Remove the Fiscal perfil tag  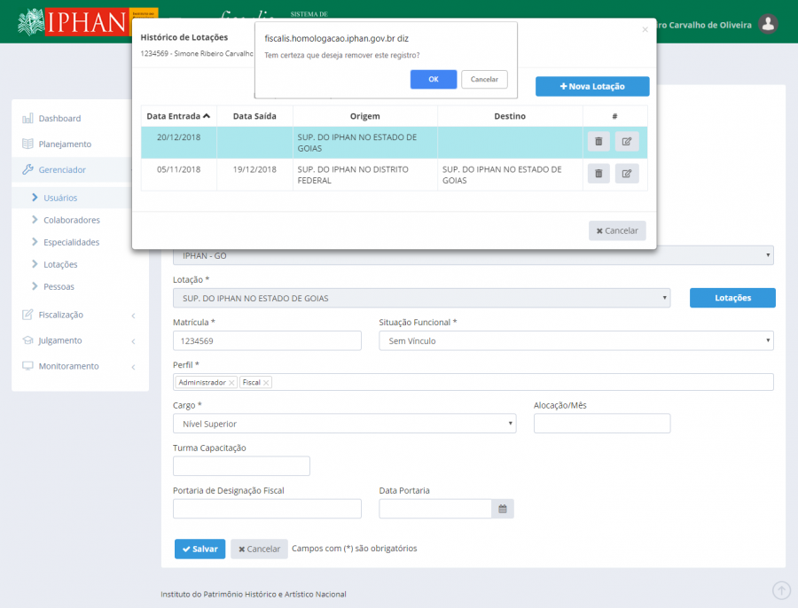(x=266, y=383)
